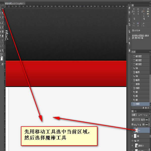Open the layer Fill slider arrow
The image size is (151, 151).
pyautogui.click(x=149, y=125)
